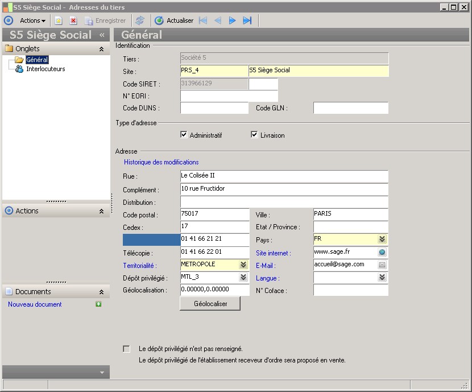
Task: Open the Territorialité dropdown list
Action: 243,265
